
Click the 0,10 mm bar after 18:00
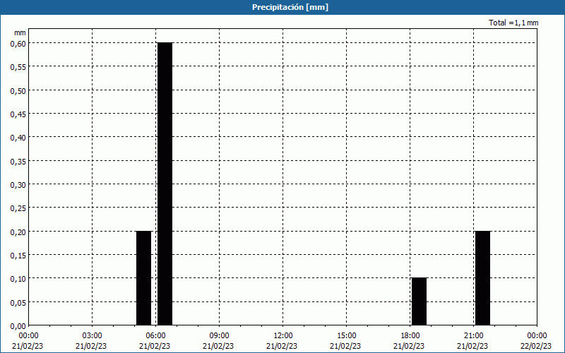(x=419, y=301)
